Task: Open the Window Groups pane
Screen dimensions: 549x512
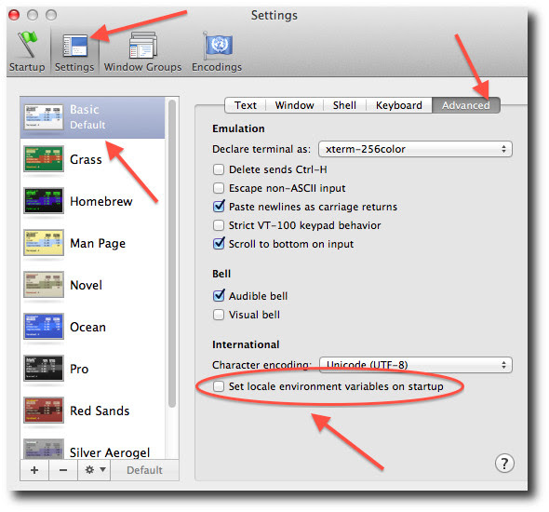Action: [142, 52]
